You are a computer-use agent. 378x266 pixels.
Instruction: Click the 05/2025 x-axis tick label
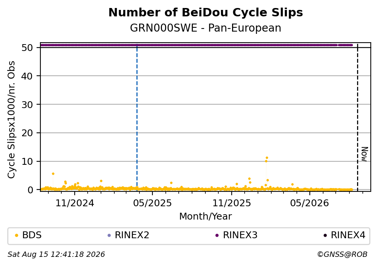tap(152, 203)
